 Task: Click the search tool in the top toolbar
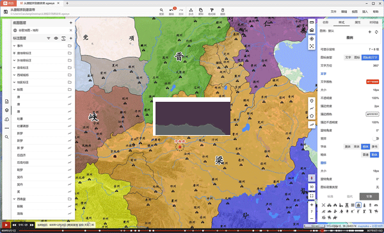point(161,12)
